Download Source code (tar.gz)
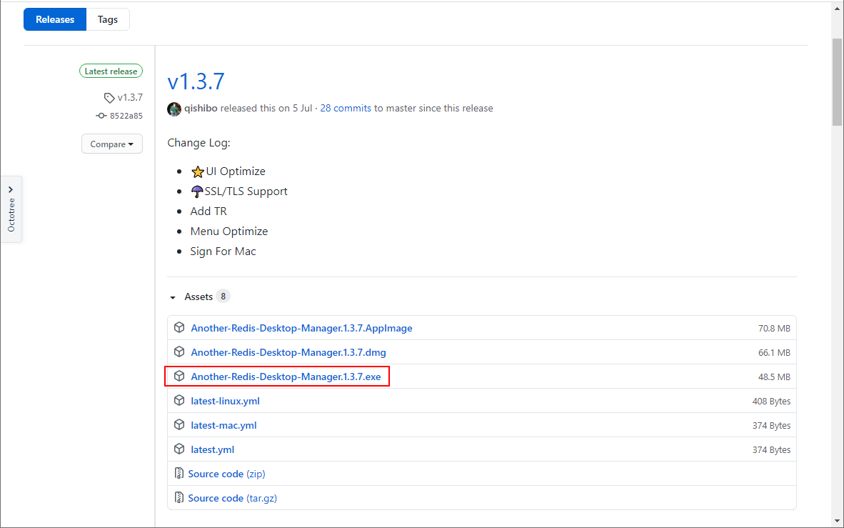Screen dimensions: 844x528 [233, 498]
